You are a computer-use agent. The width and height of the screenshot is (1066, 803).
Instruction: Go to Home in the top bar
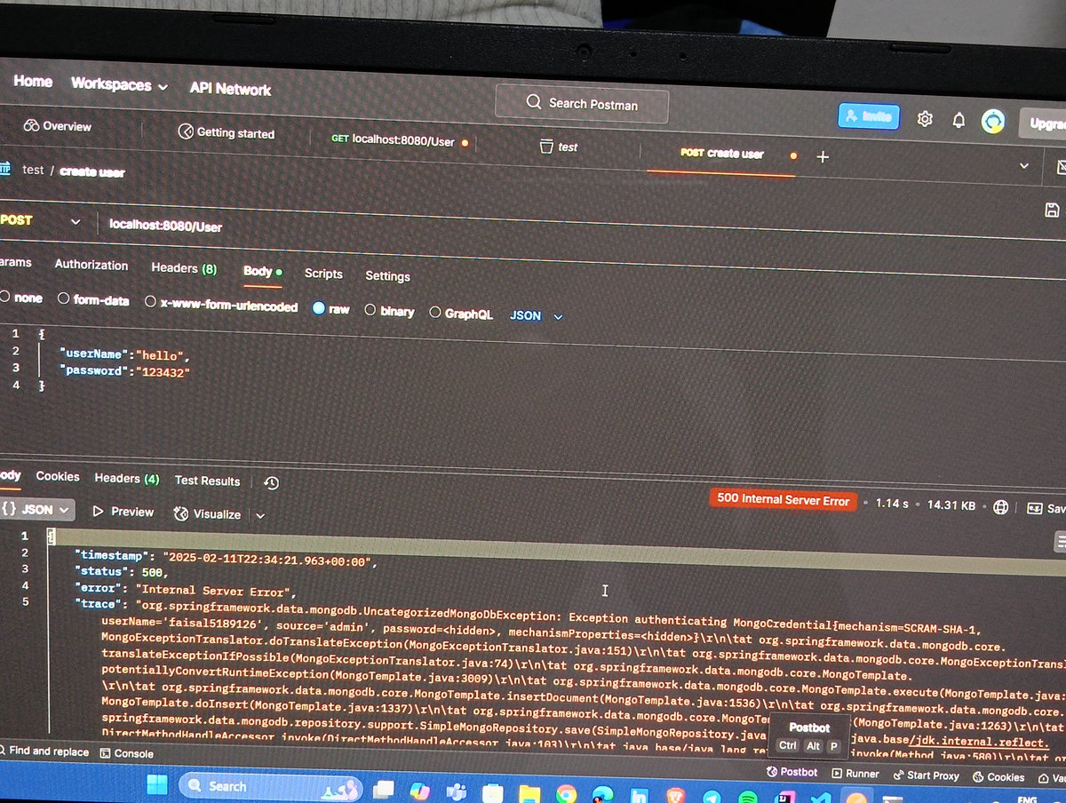tap(33, 81)
